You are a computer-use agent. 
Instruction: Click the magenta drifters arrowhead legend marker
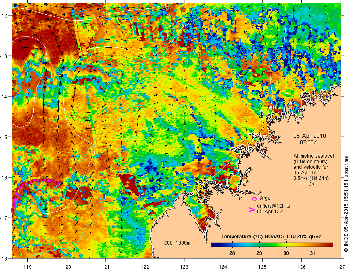pyautogui.click(x=252, y=210)
